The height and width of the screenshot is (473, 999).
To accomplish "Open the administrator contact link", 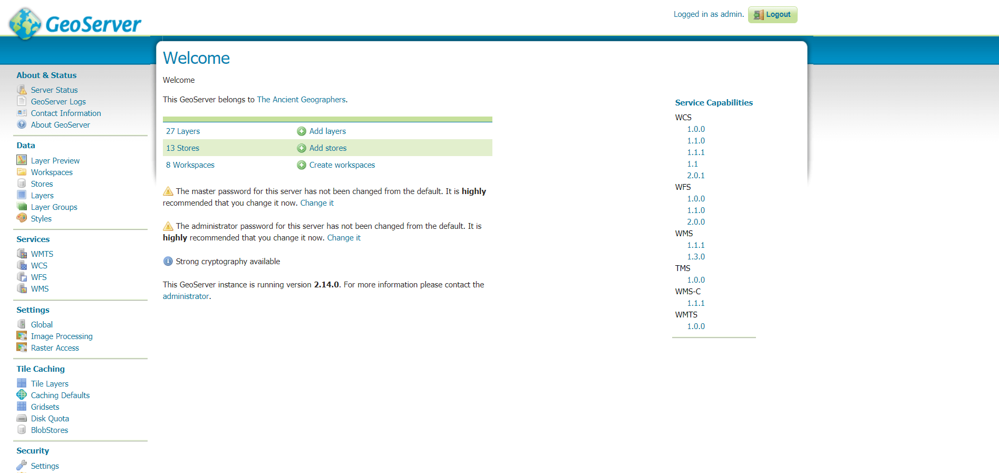I will (x=186, y=296).
